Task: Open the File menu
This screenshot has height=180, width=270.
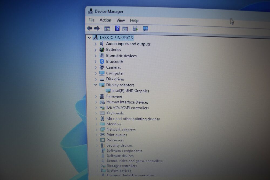Action: coord(92,20)
